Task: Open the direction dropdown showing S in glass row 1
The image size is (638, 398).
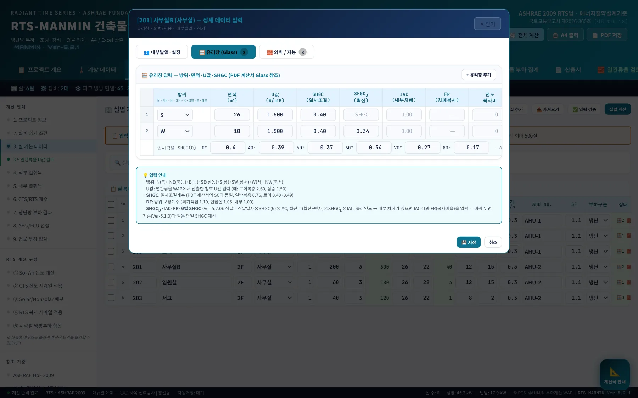Action: click(175, 115)
